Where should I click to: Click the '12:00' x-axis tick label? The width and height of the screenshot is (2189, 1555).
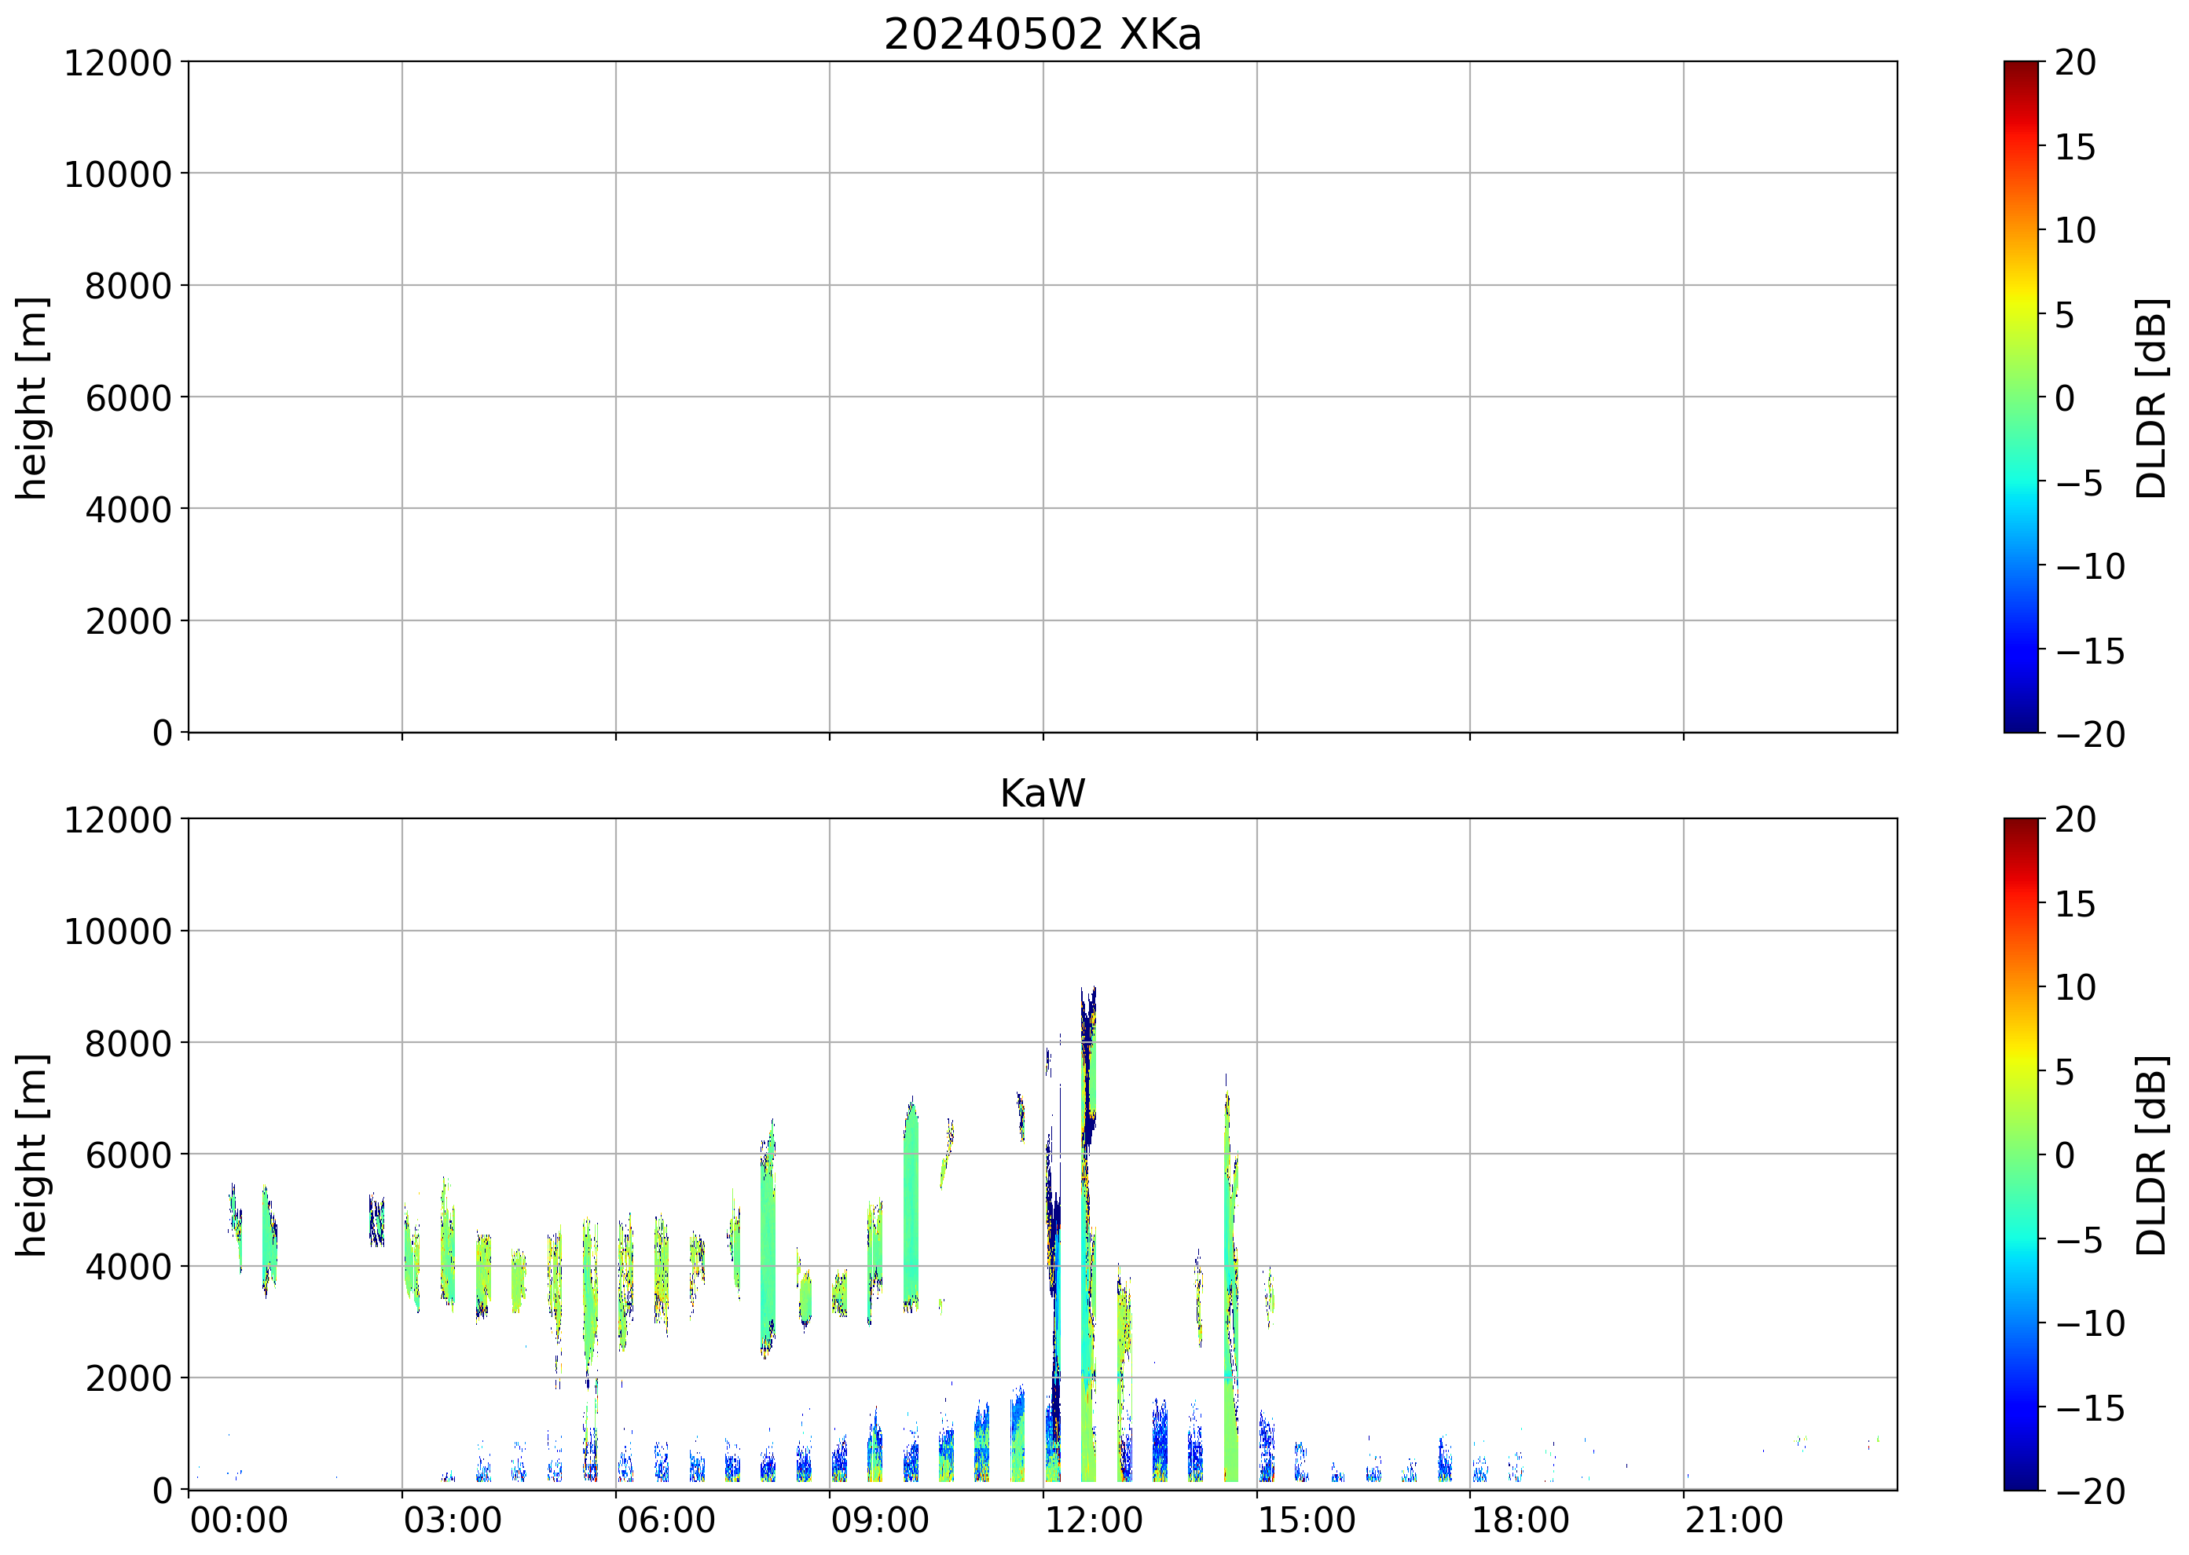1092,1520
